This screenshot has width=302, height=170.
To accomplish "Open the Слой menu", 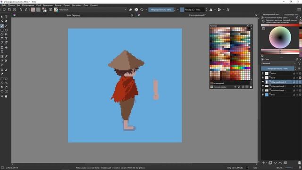I will [39, 5].
